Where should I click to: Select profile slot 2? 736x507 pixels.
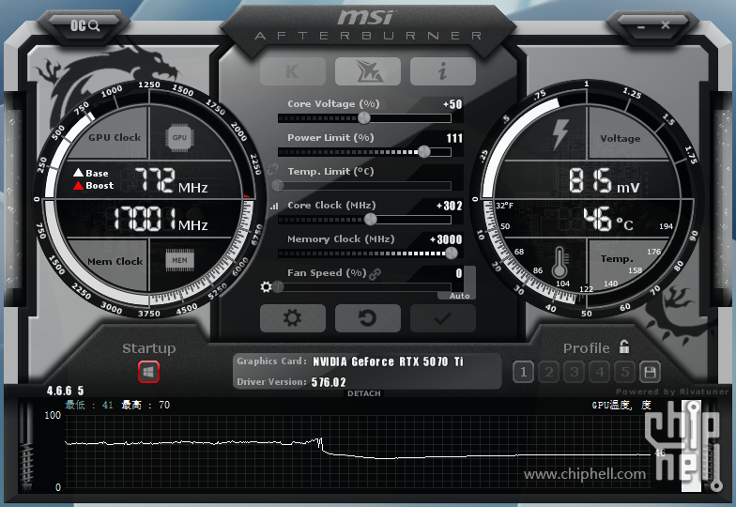pyautogui.click(x=548, y=372)
